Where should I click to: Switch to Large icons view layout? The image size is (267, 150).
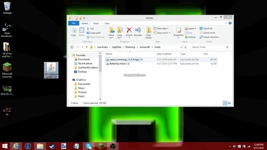tap(229, 103)
